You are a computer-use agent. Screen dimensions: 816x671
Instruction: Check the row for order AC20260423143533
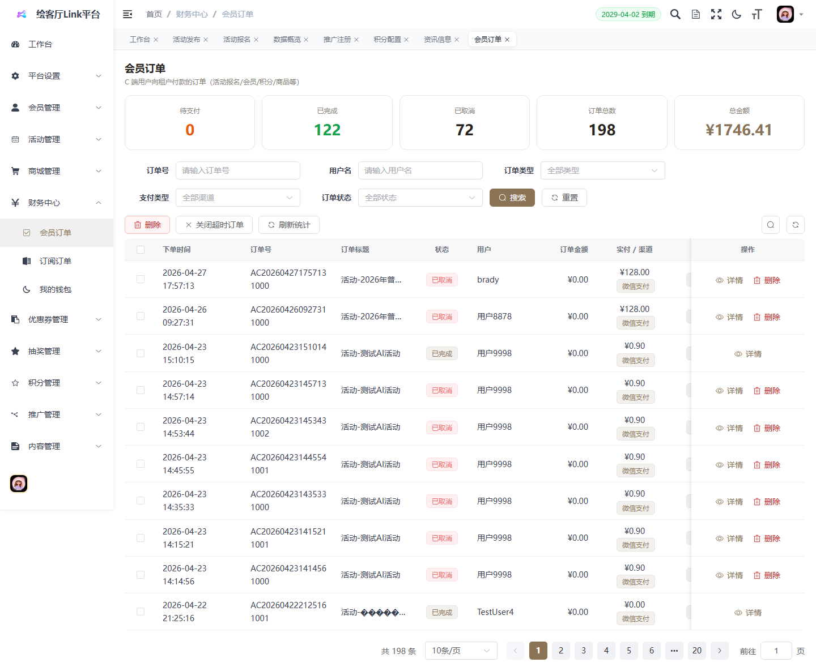[141, 501]
